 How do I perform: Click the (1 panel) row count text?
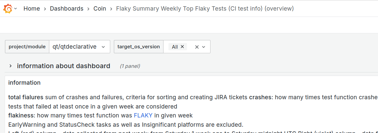130,66
